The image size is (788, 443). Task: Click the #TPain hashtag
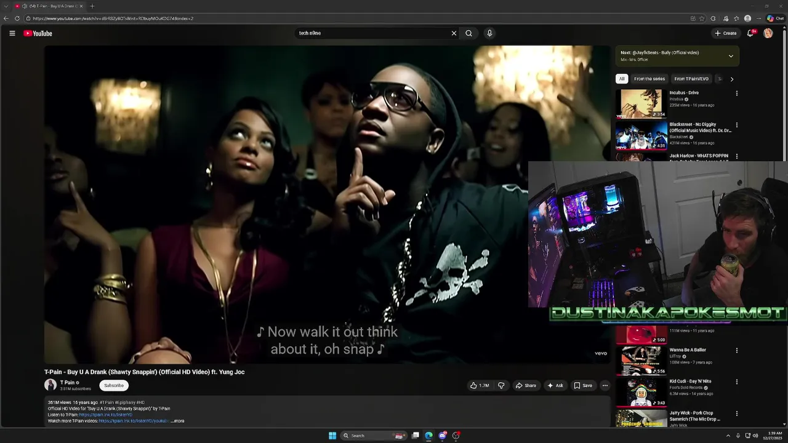(x=107, y=402)
